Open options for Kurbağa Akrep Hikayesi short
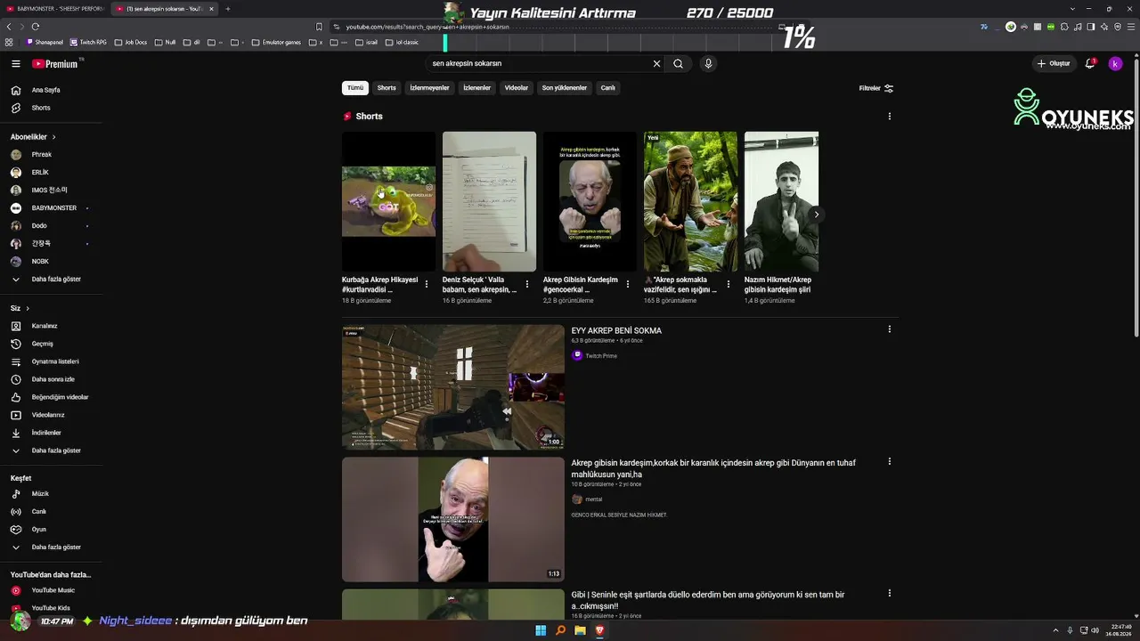The height and width of the screenshot is (641, 1140). pyautogui.click(x=427, y=284)
